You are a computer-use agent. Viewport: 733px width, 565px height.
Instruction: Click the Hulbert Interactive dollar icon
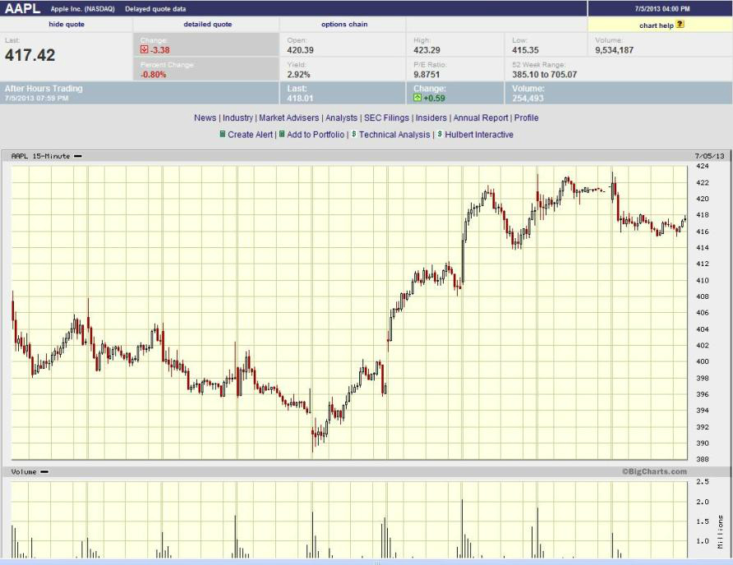click(x=440, y=135)
